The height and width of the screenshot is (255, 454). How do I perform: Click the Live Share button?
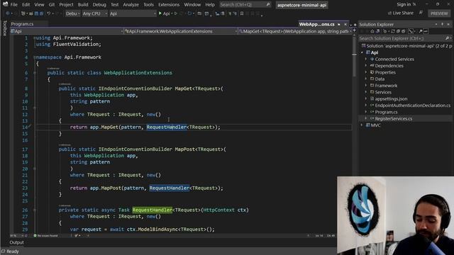(401, 13)
